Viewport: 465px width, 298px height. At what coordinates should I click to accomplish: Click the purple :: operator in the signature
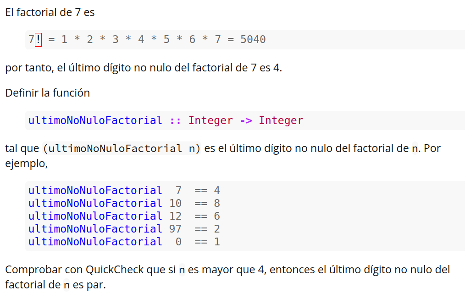(175, 120)
